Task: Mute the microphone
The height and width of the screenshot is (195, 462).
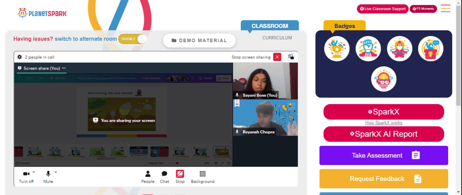Action: point(48,177)
